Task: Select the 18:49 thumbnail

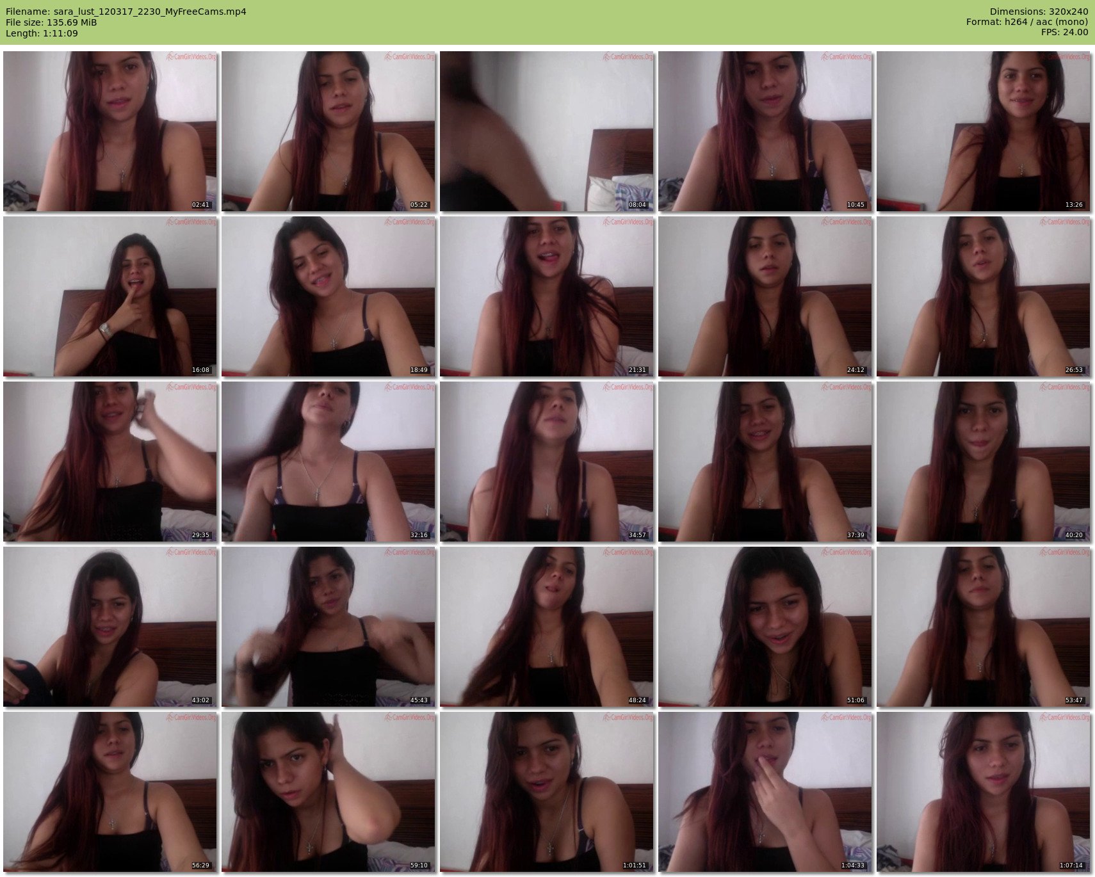Action: 328,296
